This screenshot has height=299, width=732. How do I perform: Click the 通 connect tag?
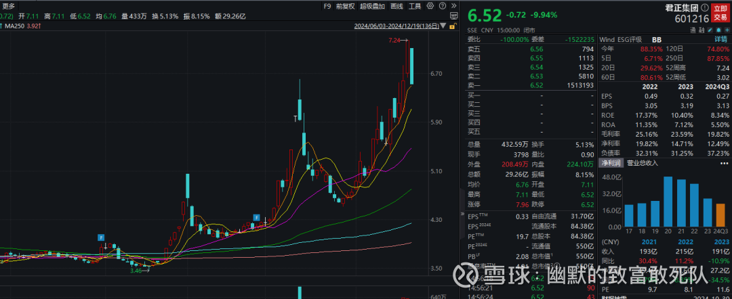tap(693, 30)
